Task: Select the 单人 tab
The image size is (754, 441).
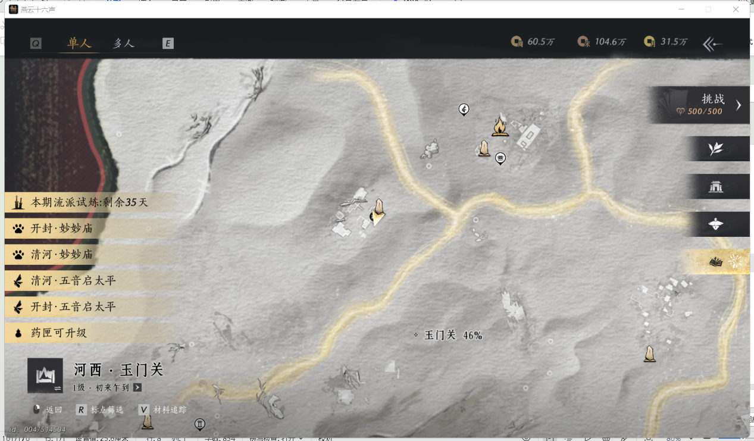Action: pyautogui.click(x=79, y=43)
